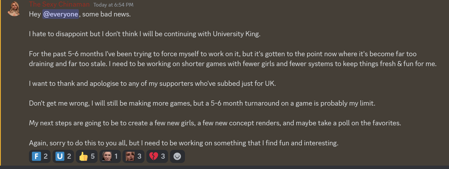Toggle the broken heart reaction

tap(157, 156)
